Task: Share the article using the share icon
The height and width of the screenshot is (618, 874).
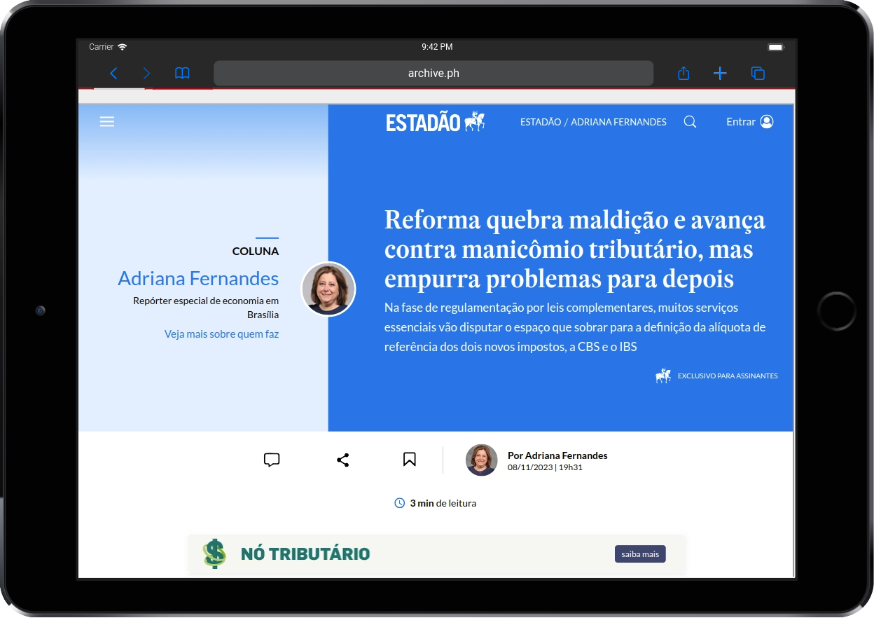Action: [x=343, y=460]
